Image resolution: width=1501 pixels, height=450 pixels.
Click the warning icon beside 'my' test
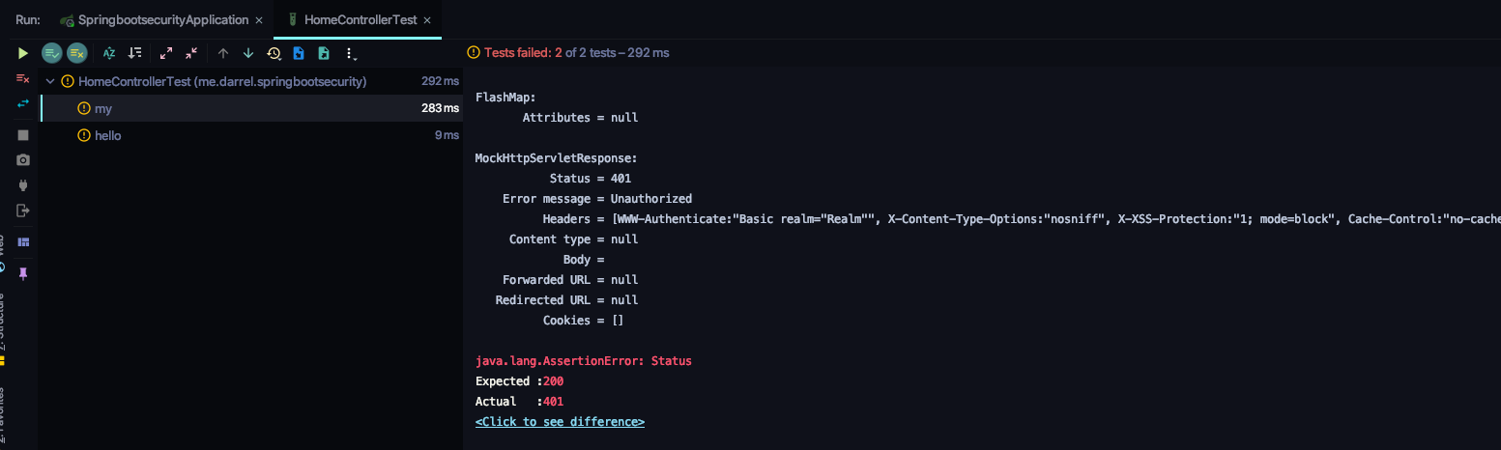click(84, 109)
